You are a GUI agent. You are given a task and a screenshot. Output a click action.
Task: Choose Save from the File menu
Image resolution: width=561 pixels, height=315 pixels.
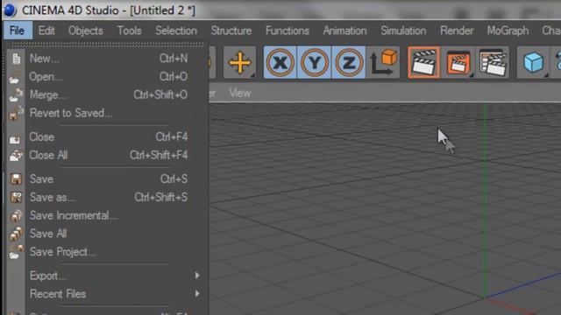coord(107,178)
